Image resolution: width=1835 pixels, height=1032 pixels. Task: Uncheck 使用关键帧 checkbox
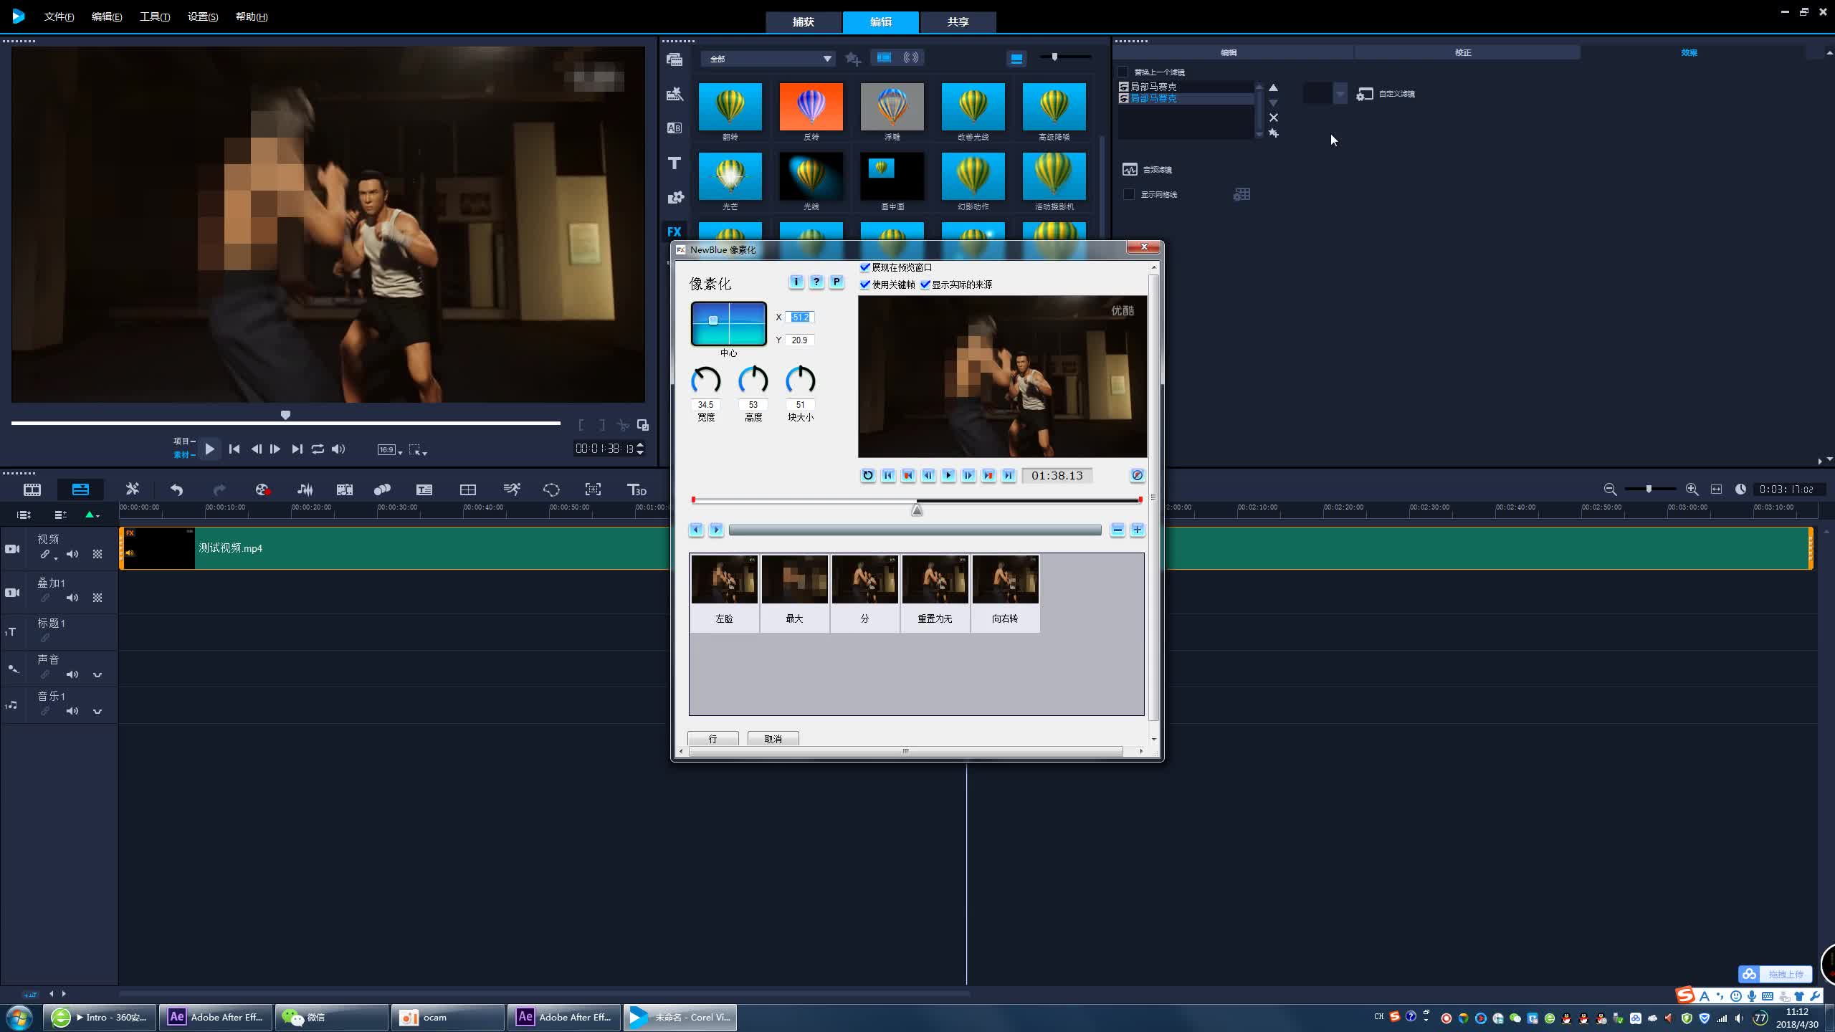865,285
